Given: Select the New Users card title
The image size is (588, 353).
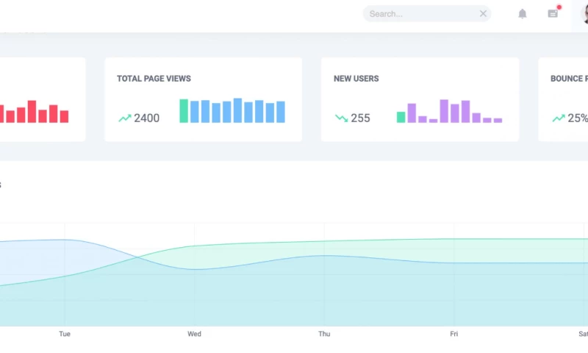Looking at the screenshot, I should 356,79.
